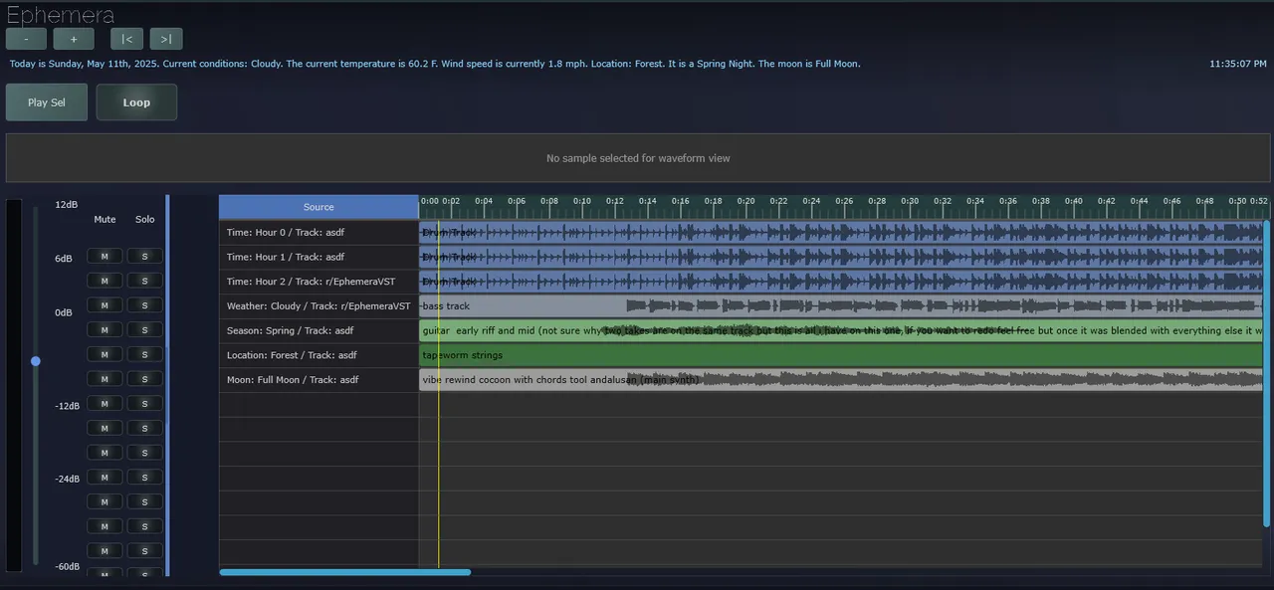Toggle Loop playback mode
The width and height of the screenshot is (1274, 590).
point(136,101)
